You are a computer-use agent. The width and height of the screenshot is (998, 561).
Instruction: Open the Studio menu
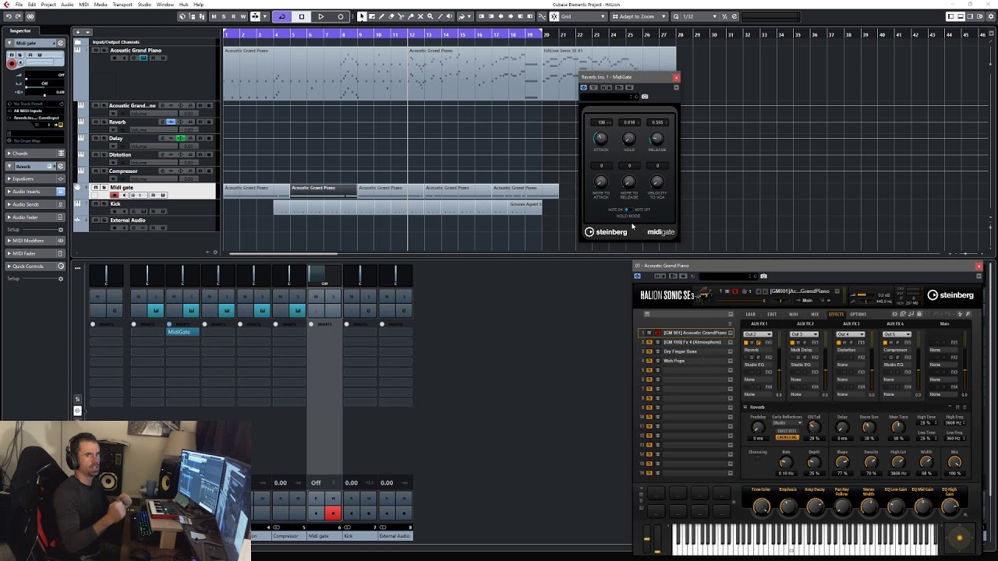coord(144,5)
